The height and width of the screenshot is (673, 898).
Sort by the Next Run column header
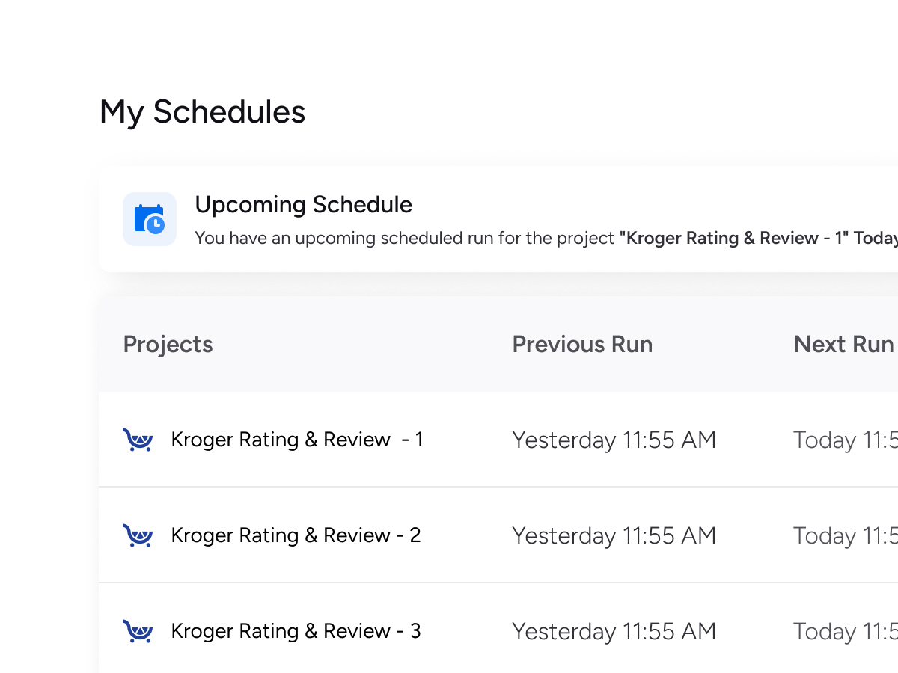point(843,345)
